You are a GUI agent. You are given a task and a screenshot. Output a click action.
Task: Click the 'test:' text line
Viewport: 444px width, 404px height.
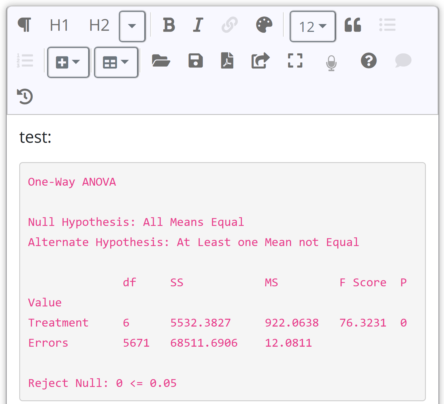click(35, 137)
